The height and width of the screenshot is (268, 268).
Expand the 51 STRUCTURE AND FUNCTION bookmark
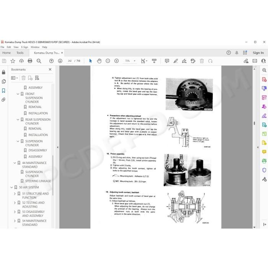click(15, 194)
